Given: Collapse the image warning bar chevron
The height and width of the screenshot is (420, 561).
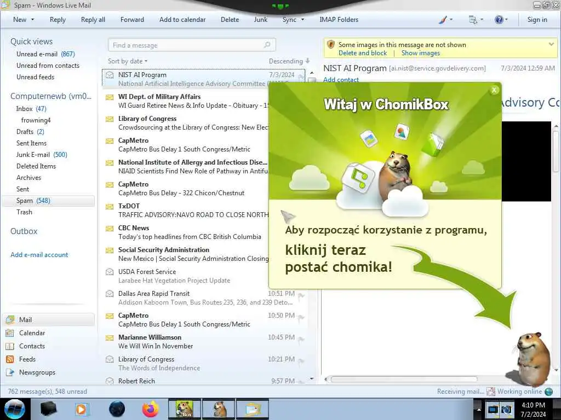Looking at the screenshot, I should coord(551,44).
